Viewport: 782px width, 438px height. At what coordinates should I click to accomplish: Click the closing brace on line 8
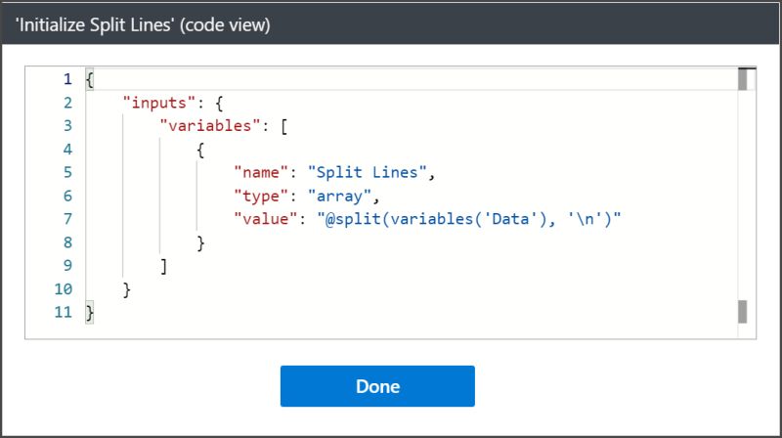pyautogui.click(x=200, y=242)
